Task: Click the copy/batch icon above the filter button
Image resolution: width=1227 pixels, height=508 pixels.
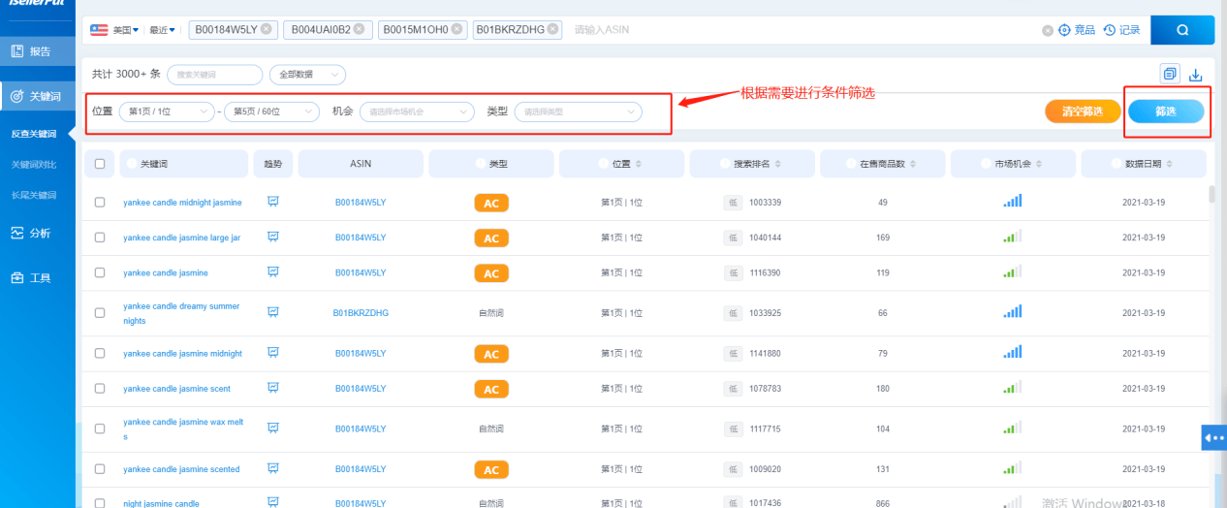Action: [1170, 74]
